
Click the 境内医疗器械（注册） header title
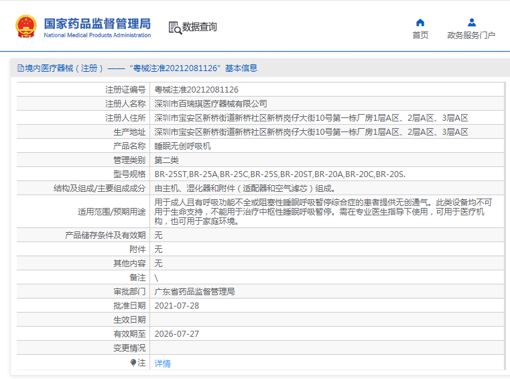[x=65, y=68]
